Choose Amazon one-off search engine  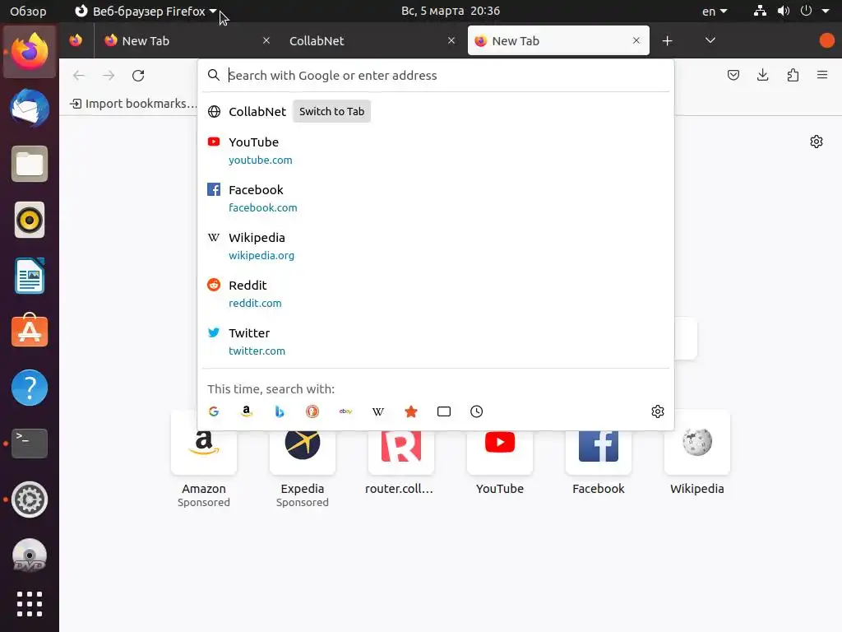[x=247, y=411]
